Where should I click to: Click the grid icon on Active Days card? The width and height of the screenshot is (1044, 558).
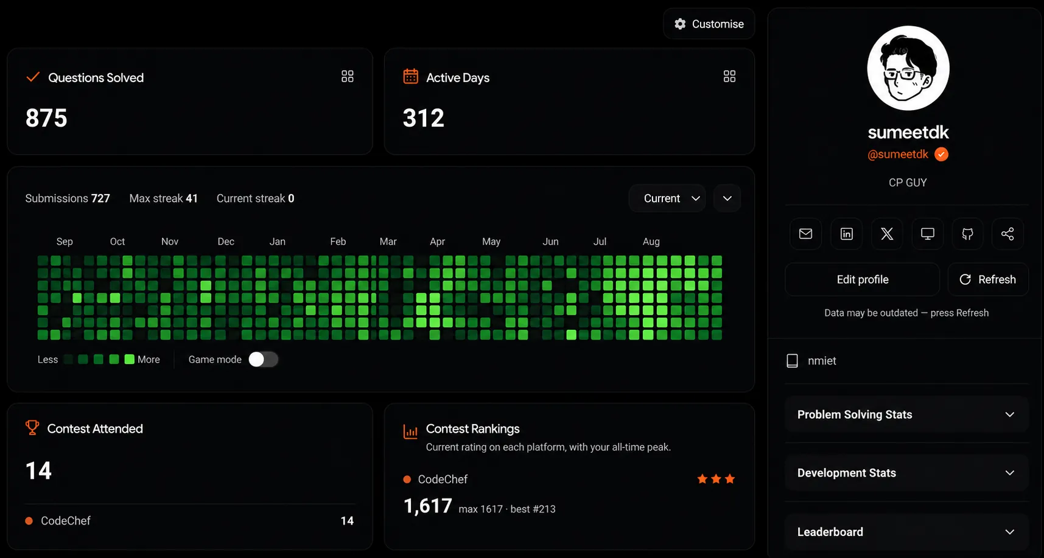pos(729,76)
